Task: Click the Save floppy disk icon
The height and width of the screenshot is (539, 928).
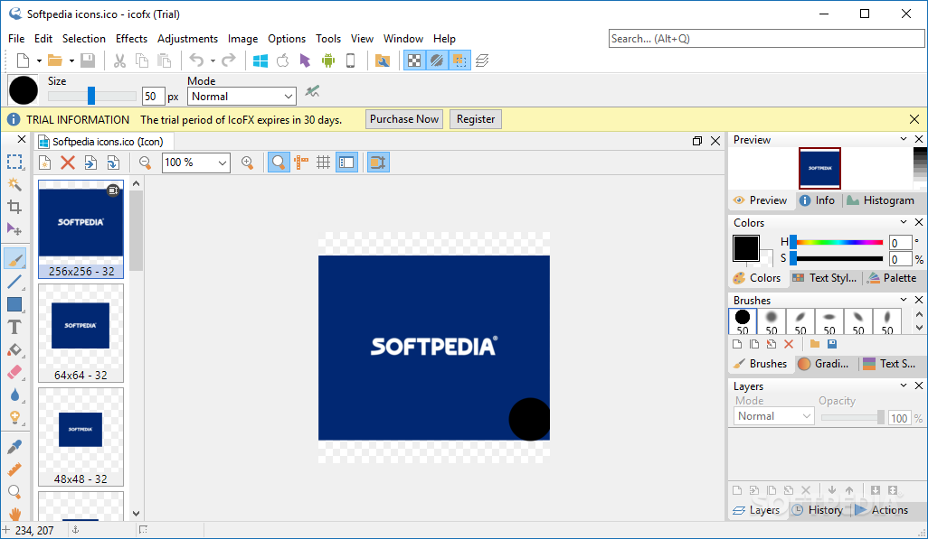Action: point(88,60)
